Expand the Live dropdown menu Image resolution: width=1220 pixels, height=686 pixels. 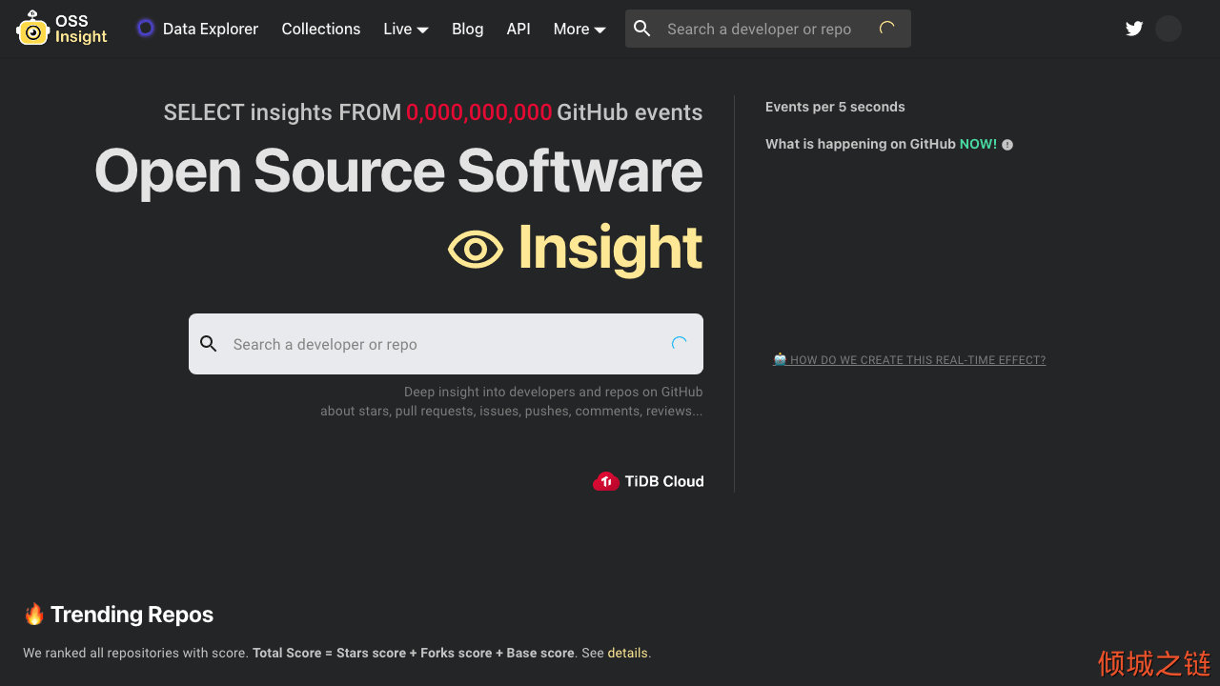tap(406, 29)
